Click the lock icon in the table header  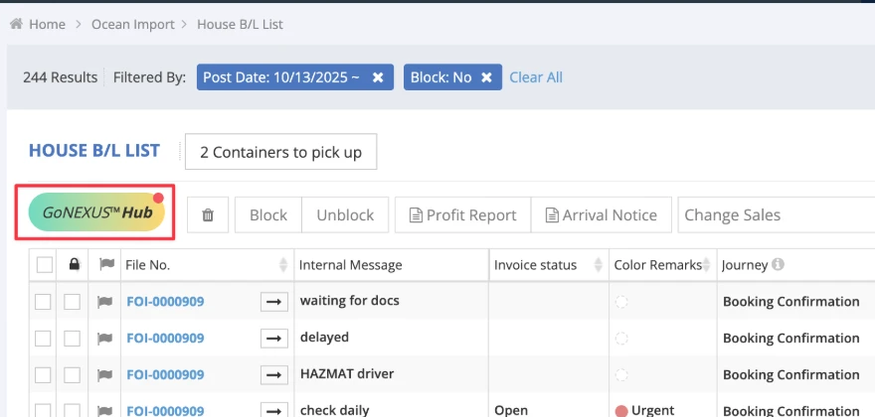pos(74,265)
